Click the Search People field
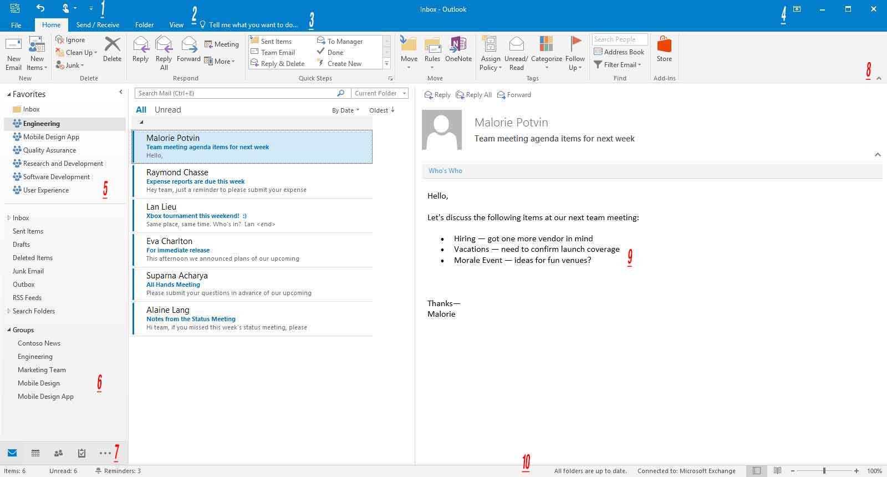Viewport: 887px width, 477px height. (x=620, y=39)
